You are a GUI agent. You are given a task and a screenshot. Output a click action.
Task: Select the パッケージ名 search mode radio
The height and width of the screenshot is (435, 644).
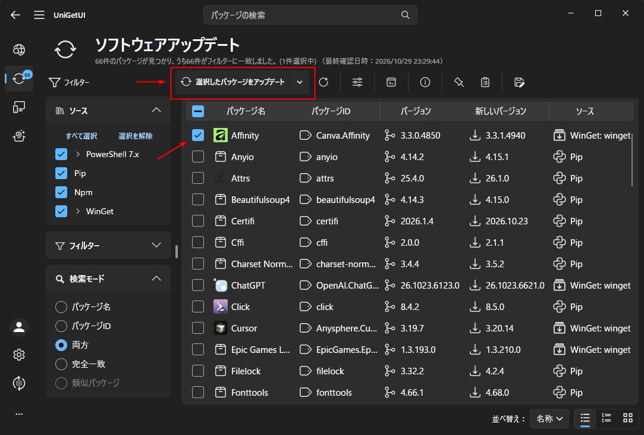61,306
